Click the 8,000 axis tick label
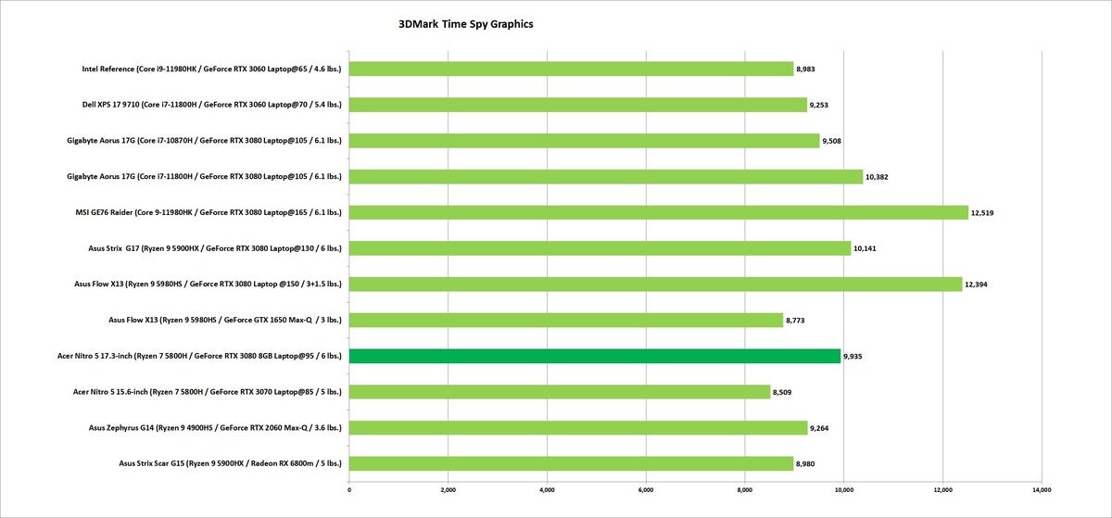Viewport: 1112px width, 518px height. (x=745, y=489)
